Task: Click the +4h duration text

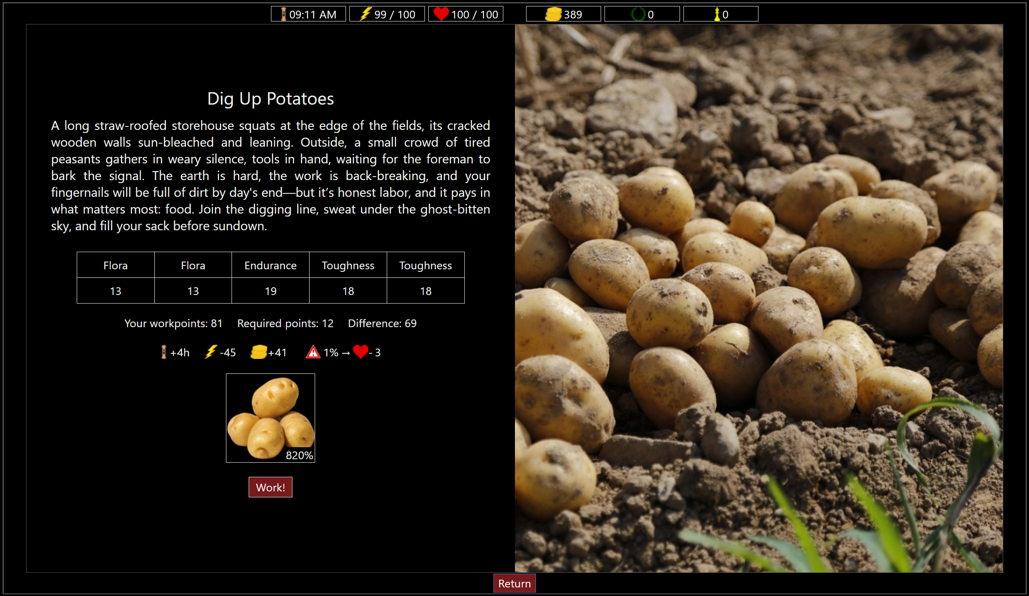Action: coord(180,352)
